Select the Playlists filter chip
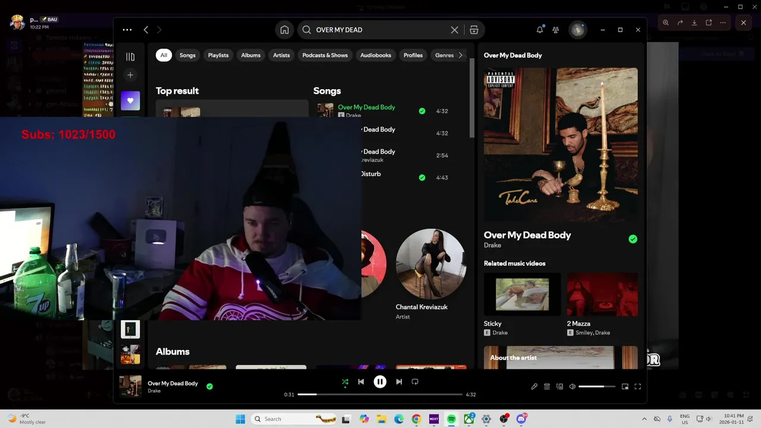The height and width of the screenshot is (428, 761). (218, 55)
